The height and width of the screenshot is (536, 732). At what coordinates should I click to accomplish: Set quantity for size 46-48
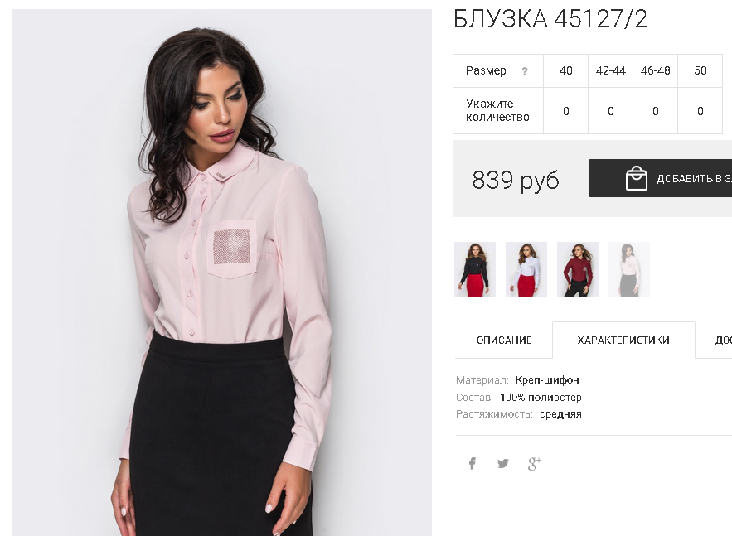coord(656,111)
